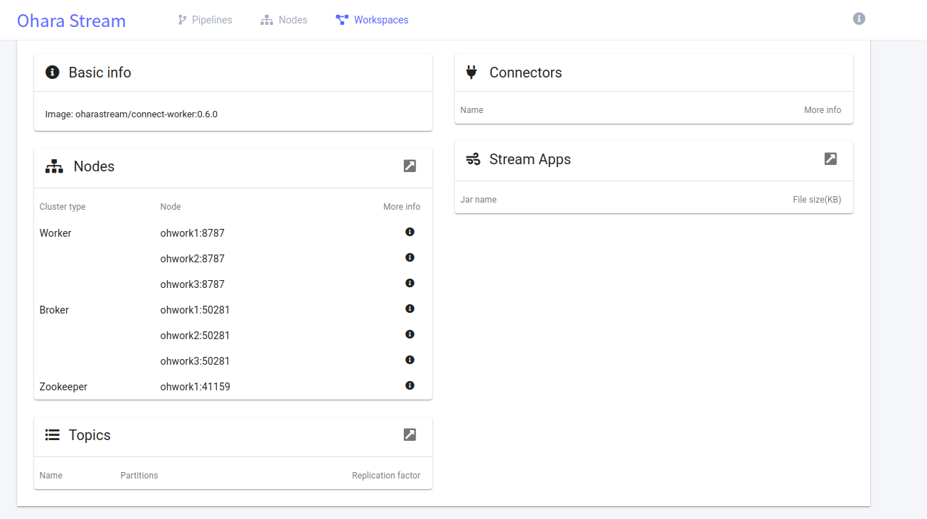This screenshot has height=519, width=927.
Task: Select ohwork1:41159 node text
Action: click(x=195, y=387)
